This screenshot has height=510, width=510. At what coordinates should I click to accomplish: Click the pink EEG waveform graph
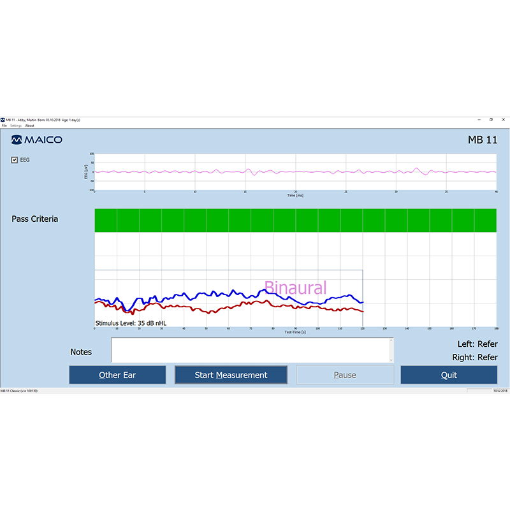pyautogui.click(x=295, y=171)
